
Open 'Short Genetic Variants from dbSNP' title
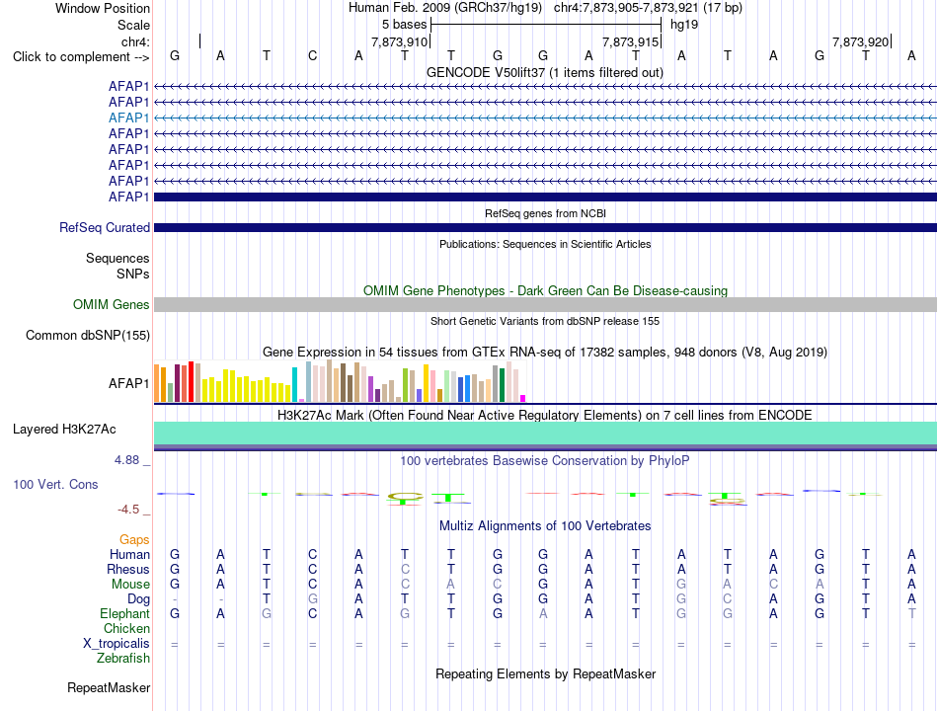pyautogui.click(x=545, y=321)
